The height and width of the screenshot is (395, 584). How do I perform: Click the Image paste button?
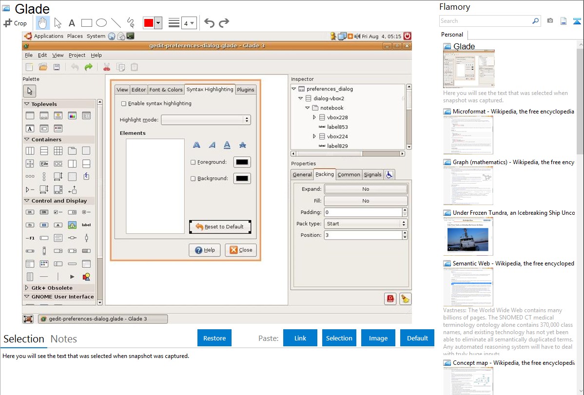tap(378, 338)
